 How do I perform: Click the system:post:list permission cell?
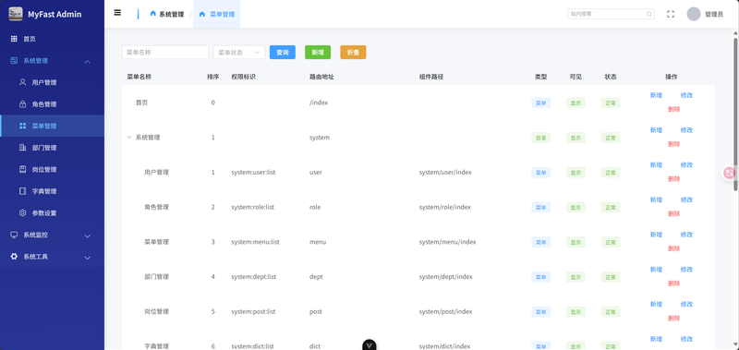(253, 312)
